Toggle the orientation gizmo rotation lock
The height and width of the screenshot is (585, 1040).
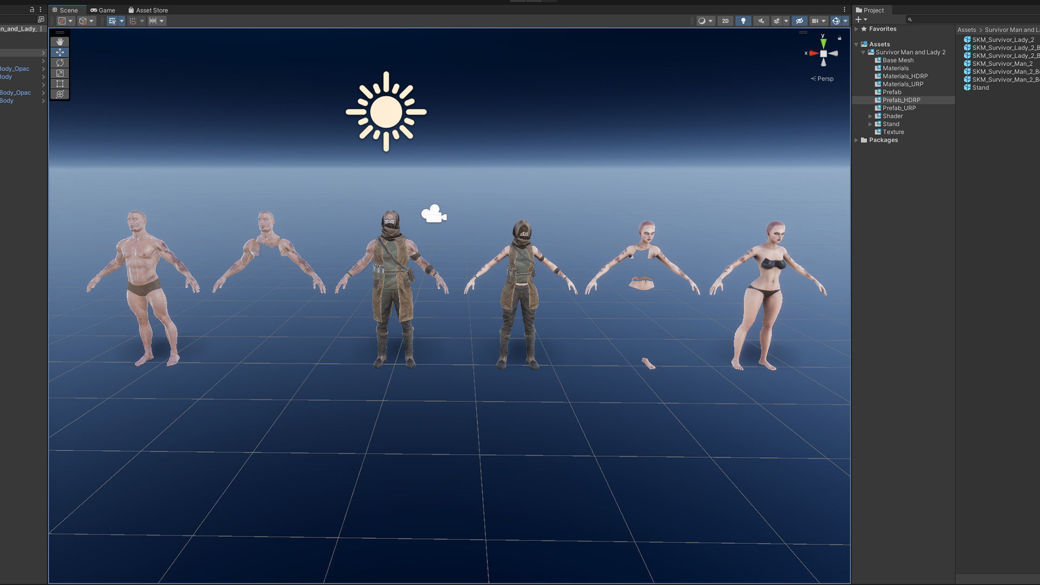[x=840, y=38]
